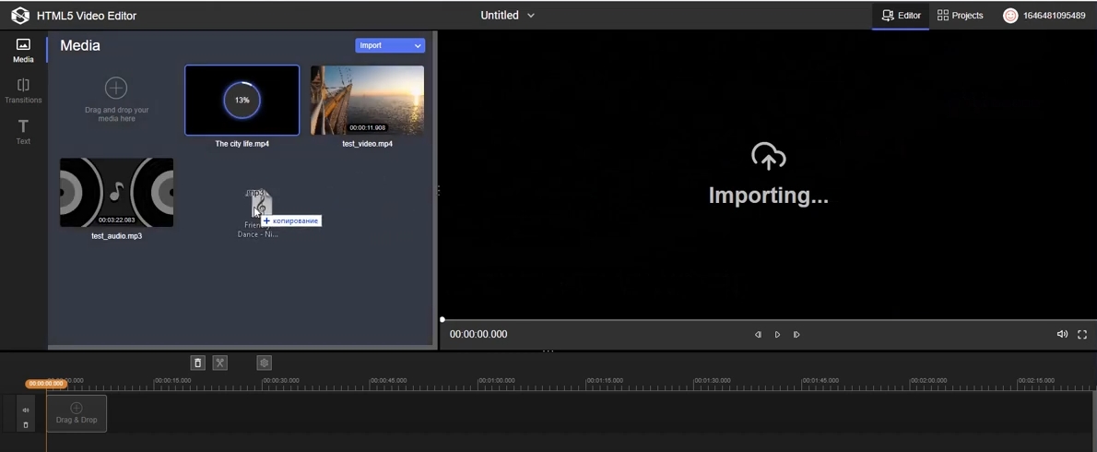Screen dimensions: 1097x452
Task: Click the 00:02:00.000 timeline ruler mark
Action: (928, 381)
